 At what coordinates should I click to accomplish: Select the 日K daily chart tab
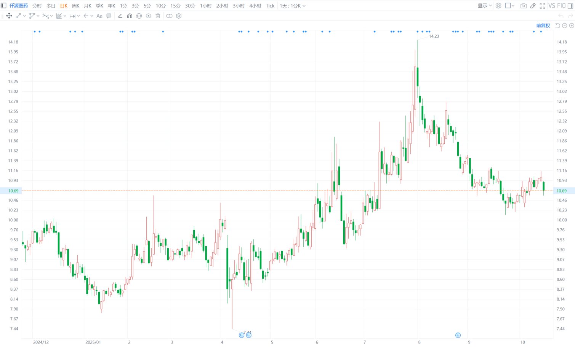pyautogui.click(x=64, y=6)
